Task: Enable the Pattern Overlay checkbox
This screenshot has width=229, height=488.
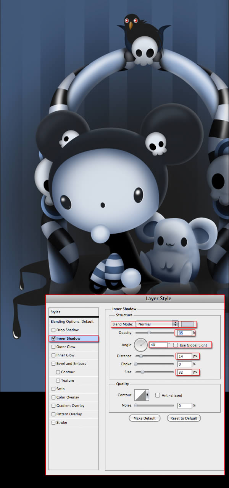Action: (53, 414)
